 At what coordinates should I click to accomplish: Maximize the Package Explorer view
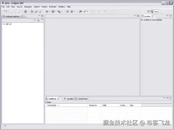coord(42,16)
